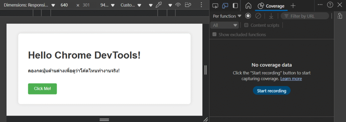The image size is (346, 122).
Task: Open the Dimensions: Responsive dropdown
Action: click(x=29, y=5)
